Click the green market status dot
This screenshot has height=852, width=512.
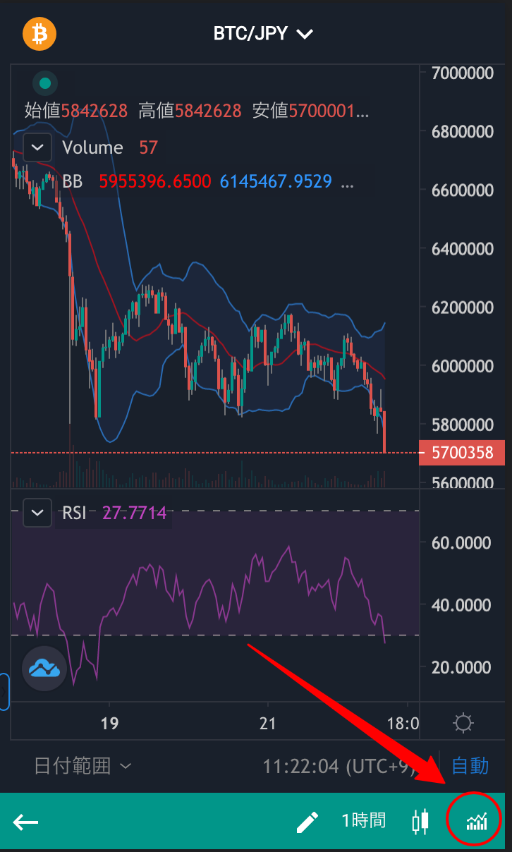[45, 83]
